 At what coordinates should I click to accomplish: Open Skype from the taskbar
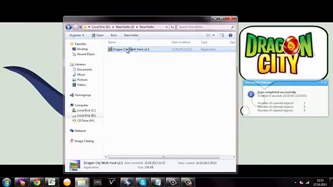[x=143, y=182]
